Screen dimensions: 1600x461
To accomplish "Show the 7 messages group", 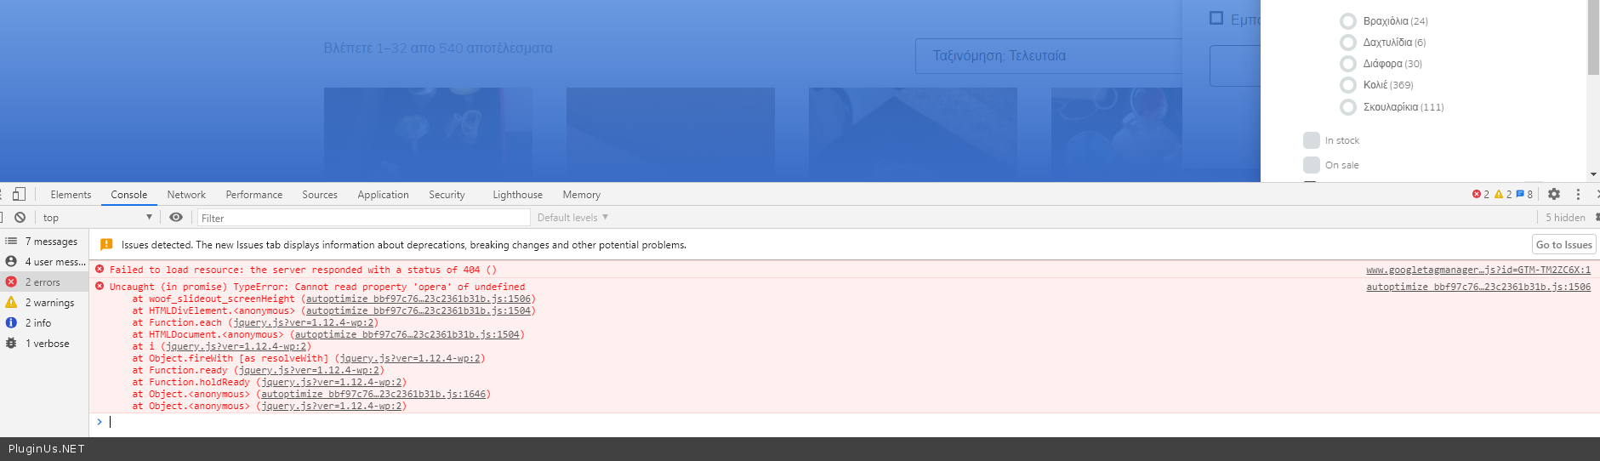I will [44, 242].
